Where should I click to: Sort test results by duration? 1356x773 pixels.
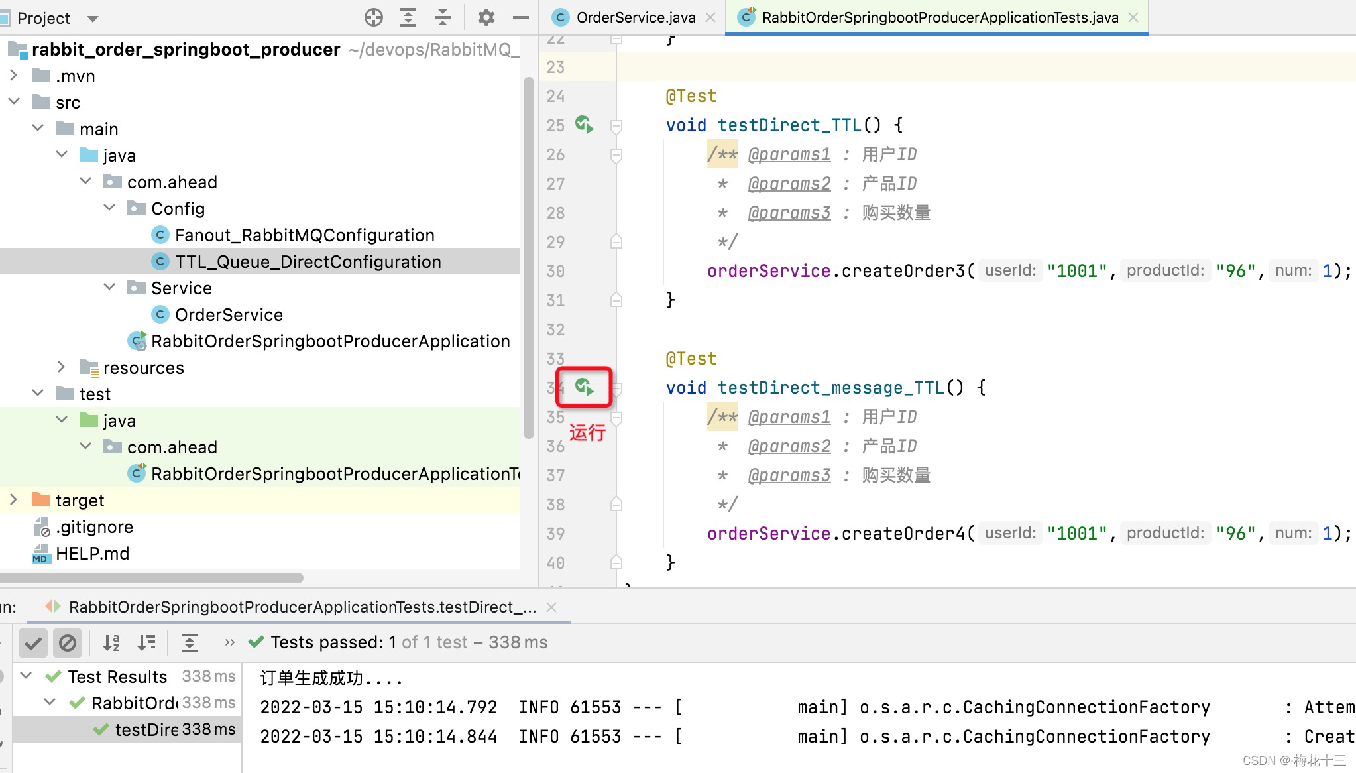pos(146,642)
